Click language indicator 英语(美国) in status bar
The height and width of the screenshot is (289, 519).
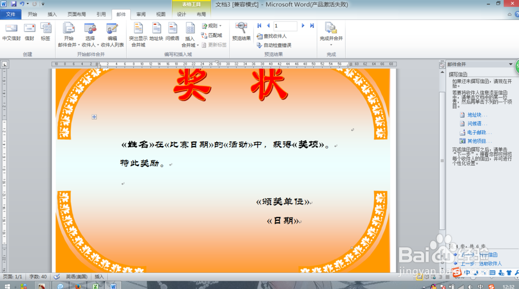click(x=76, y=277)
